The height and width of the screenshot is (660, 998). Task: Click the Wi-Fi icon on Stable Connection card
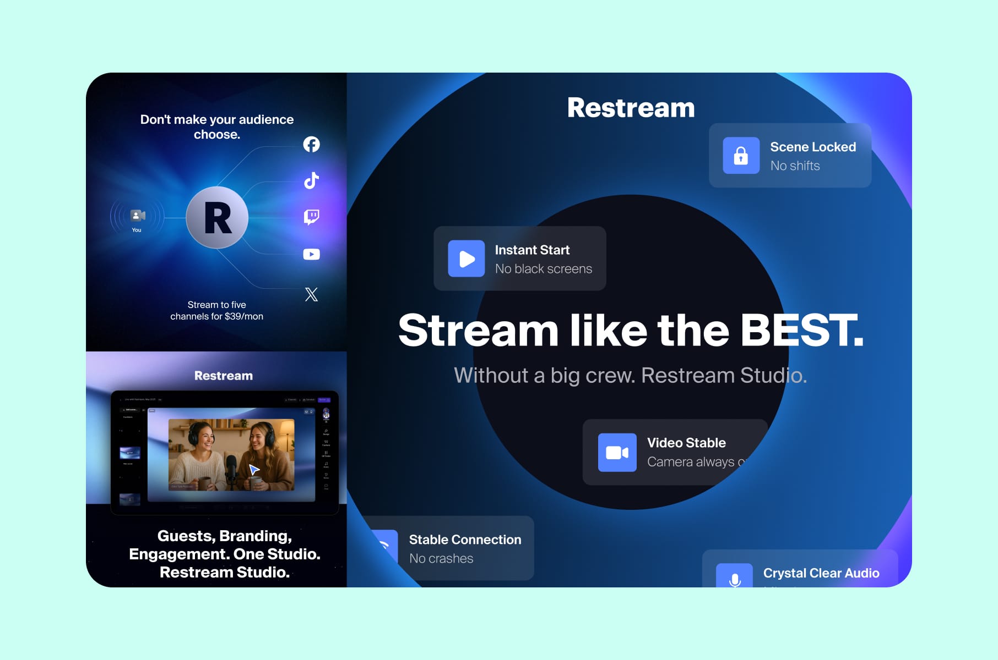point(385,547)
